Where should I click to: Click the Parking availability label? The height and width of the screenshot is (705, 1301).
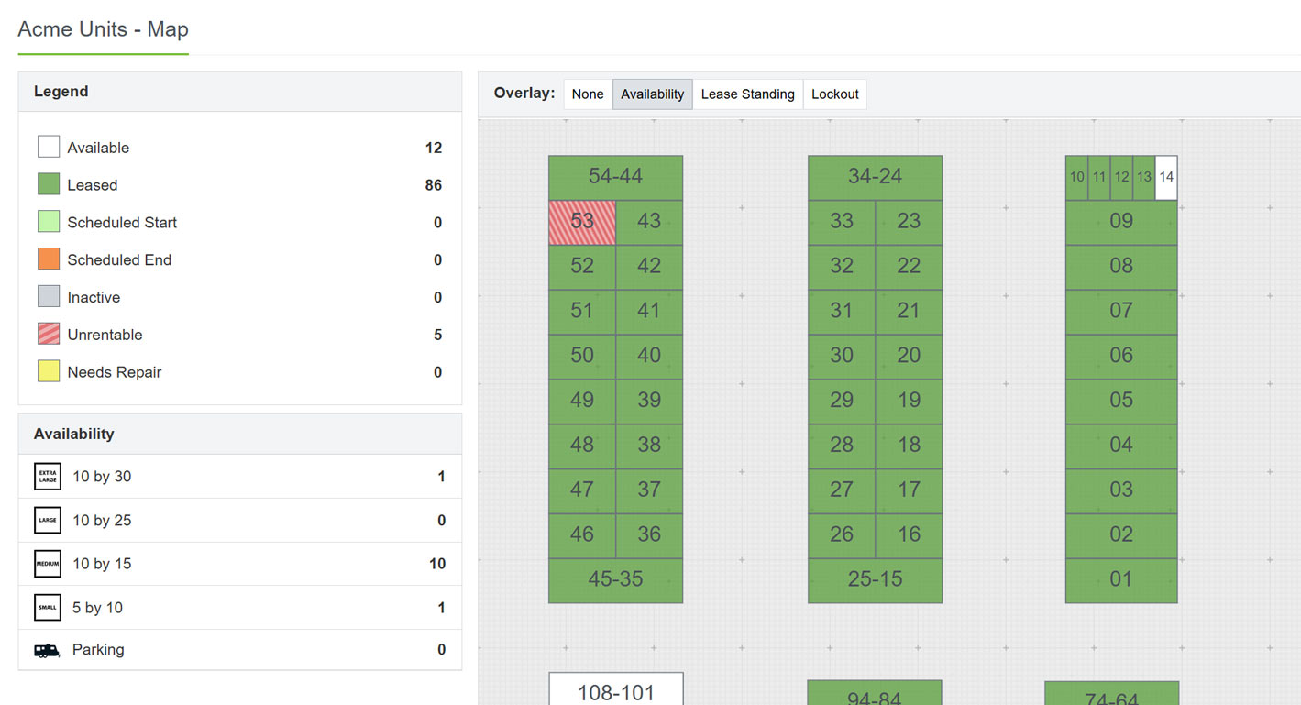[98, 650]
